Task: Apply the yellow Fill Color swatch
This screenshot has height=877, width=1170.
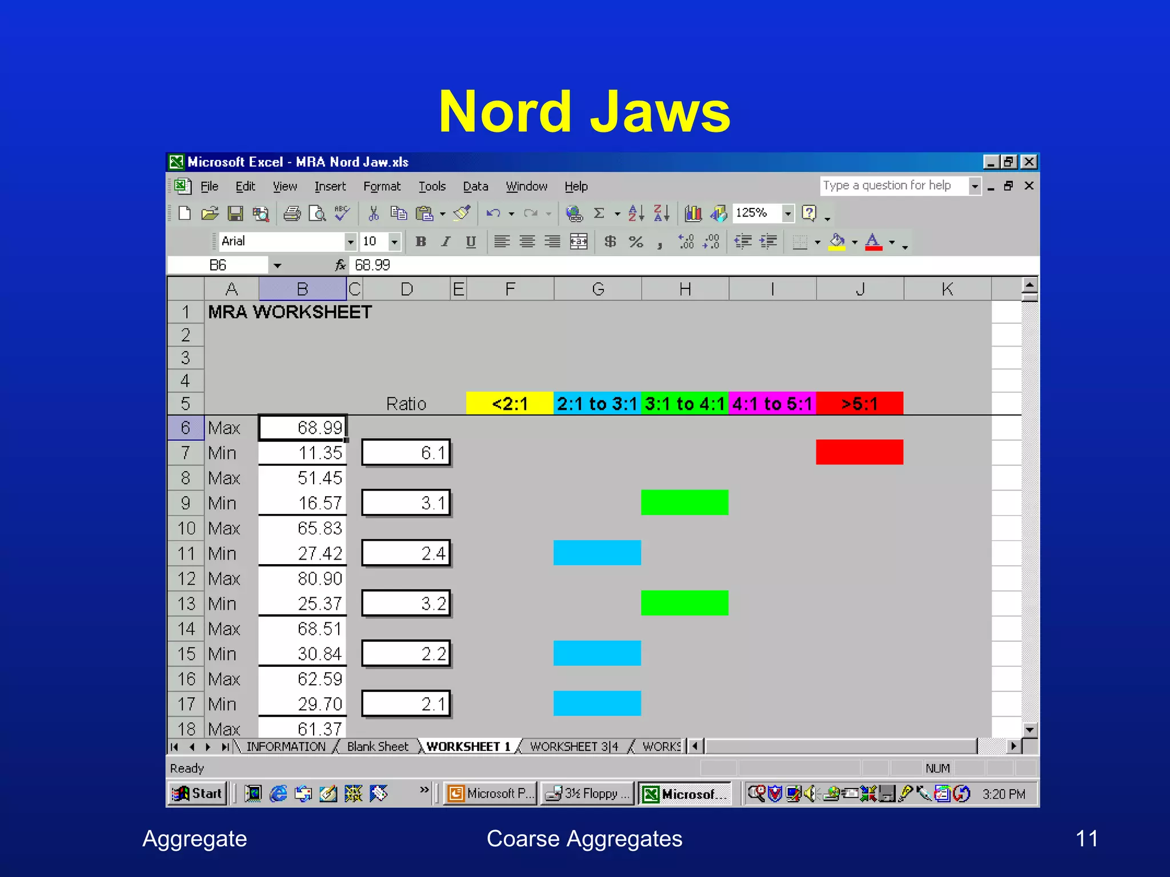Action: [837, 242]
